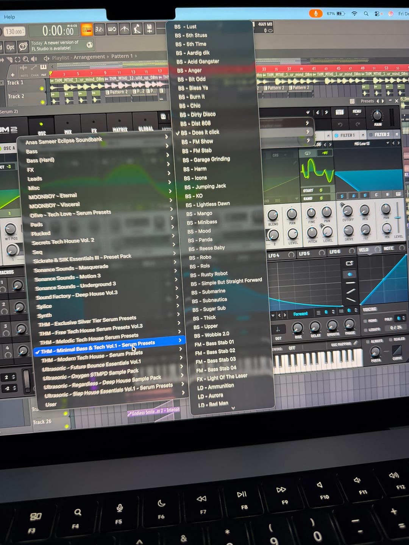Click the metronome icon in FL toolbar

pyautogui.click(x=124, y=29)
